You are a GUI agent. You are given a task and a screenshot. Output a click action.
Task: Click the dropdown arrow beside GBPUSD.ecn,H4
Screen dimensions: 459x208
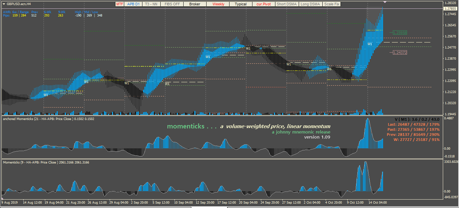pyautogui.click(x=4, y=4)
